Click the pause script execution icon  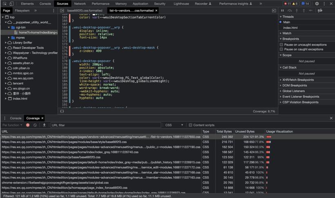282,11
